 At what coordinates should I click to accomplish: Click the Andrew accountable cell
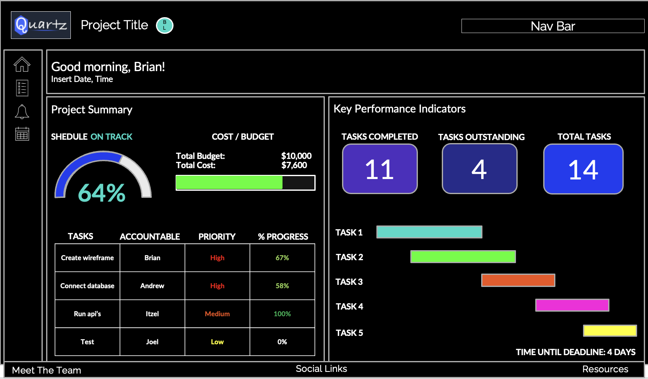153,286
